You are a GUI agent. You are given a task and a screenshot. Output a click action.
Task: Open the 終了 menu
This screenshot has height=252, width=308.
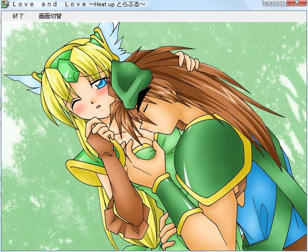coord(18,16)
